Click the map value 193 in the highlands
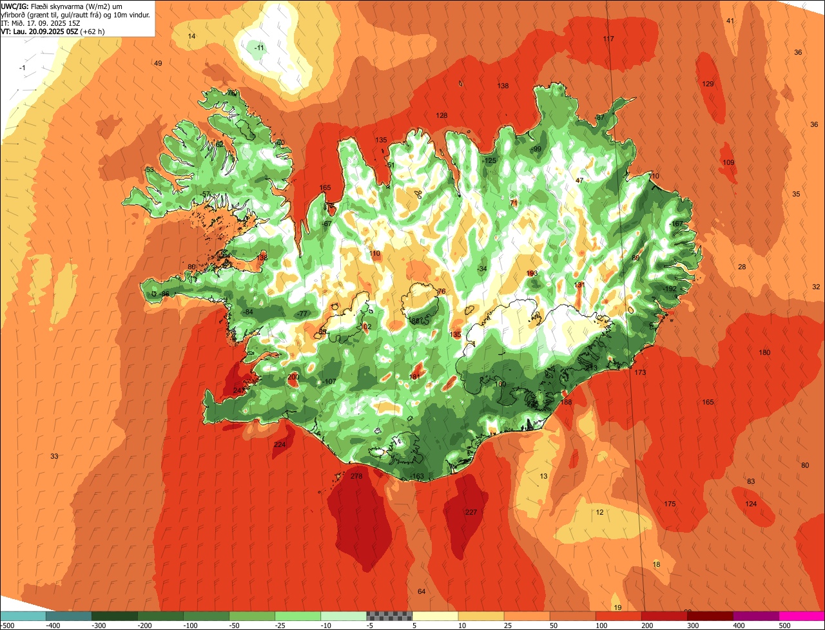Screen dimensions: 825x630 [532, 273]
